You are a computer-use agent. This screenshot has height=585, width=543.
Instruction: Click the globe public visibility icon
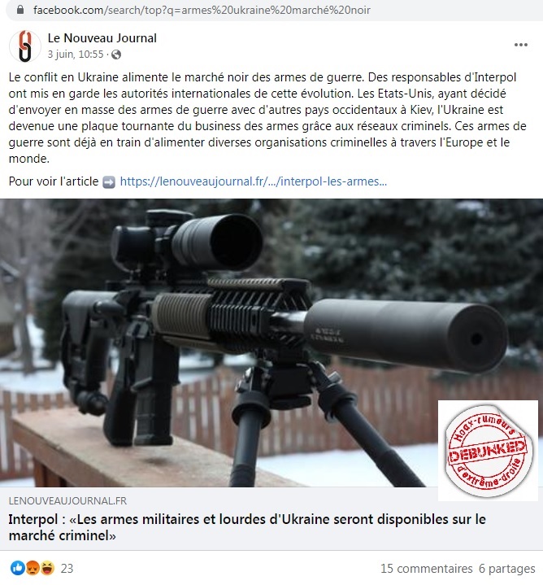[x=116, y=55]
